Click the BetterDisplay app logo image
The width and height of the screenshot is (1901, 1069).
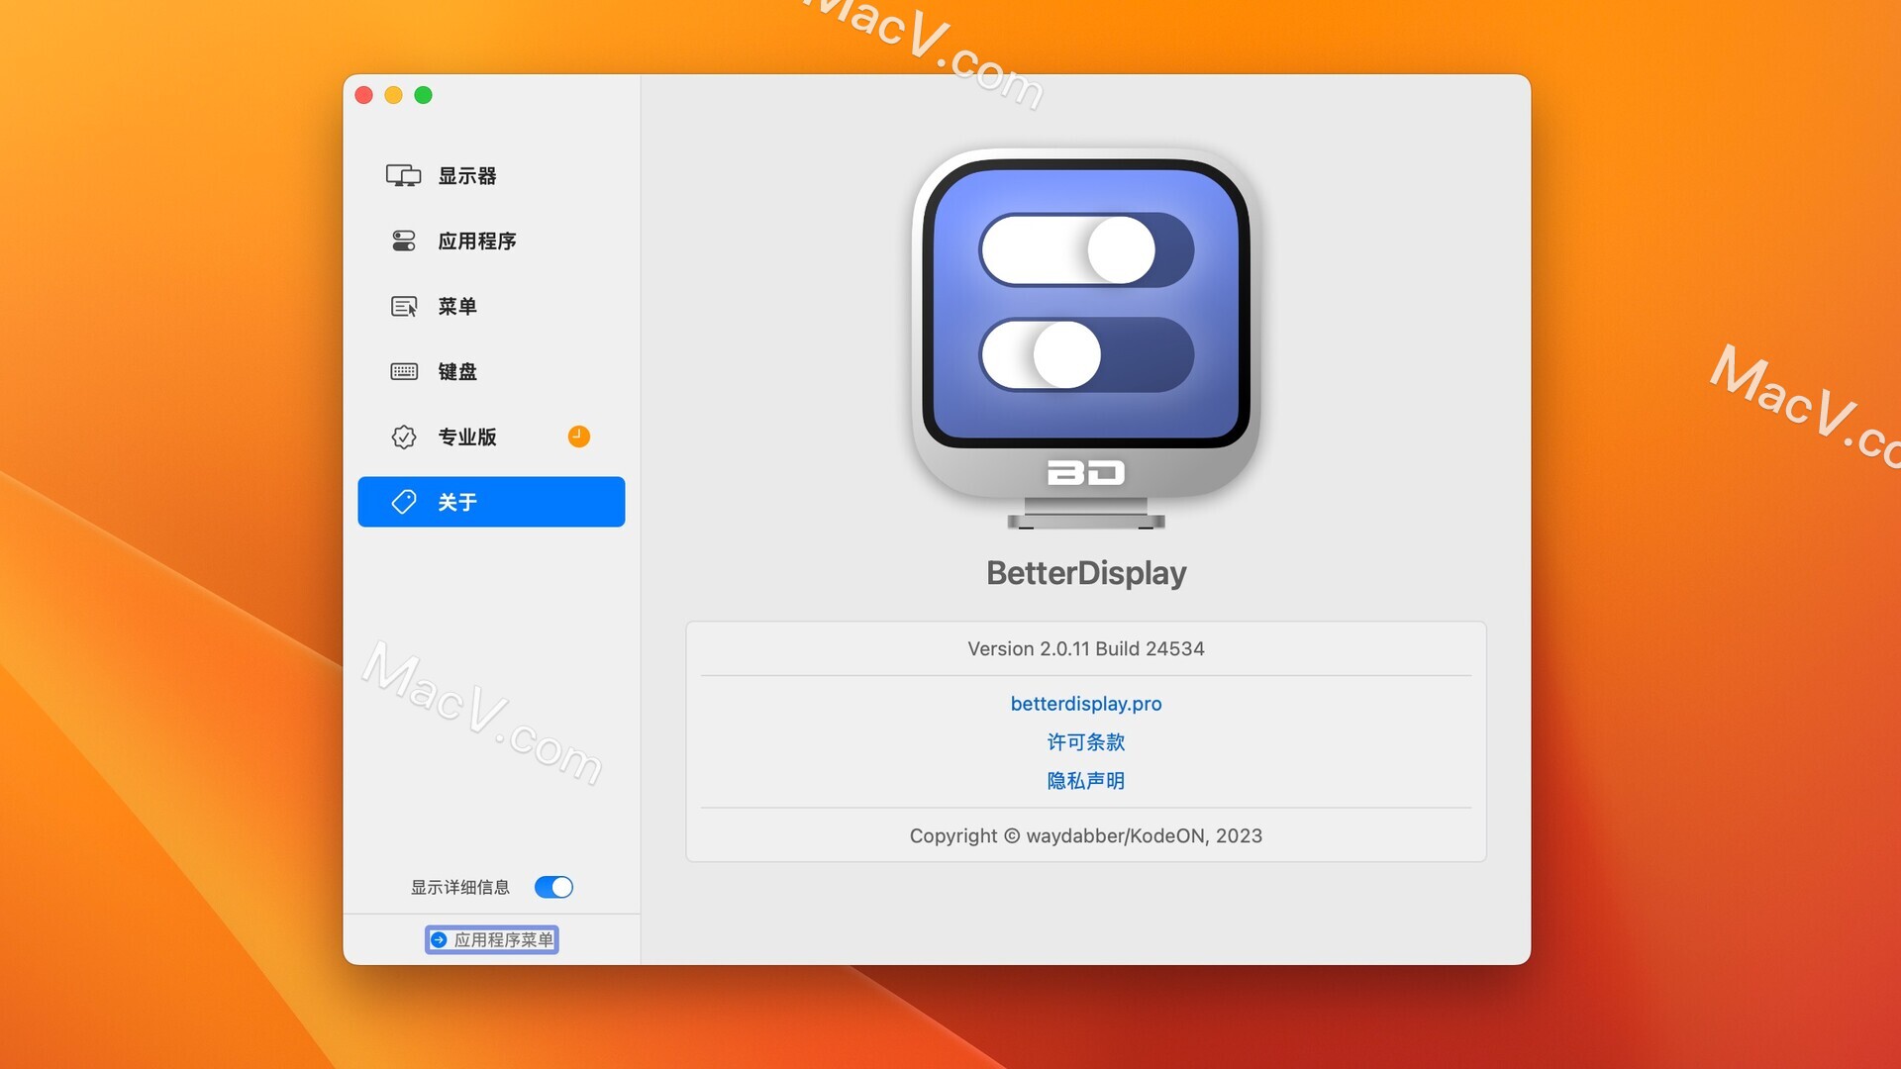1085,337
